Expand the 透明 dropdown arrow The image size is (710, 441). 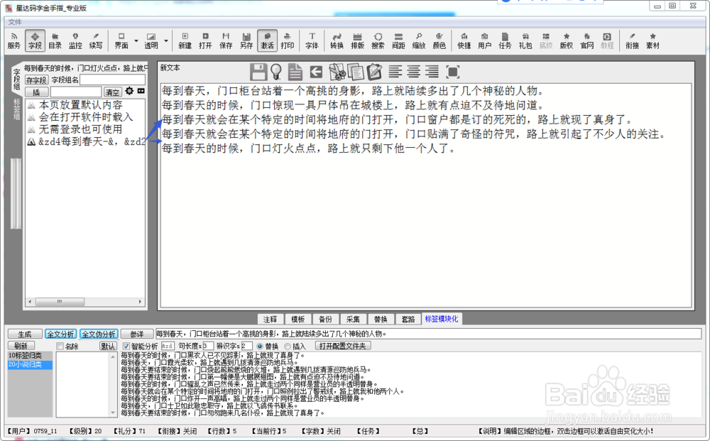click(x=166, y=40)
